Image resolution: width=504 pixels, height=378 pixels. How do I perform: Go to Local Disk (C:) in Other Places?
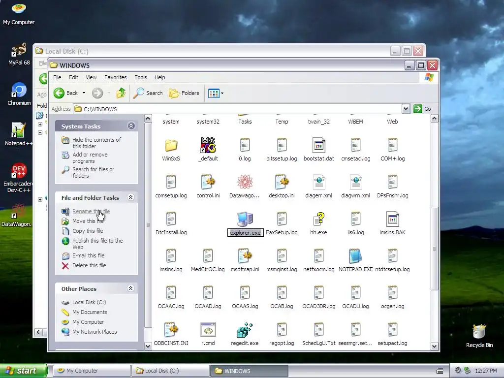(x=89, y=302)
